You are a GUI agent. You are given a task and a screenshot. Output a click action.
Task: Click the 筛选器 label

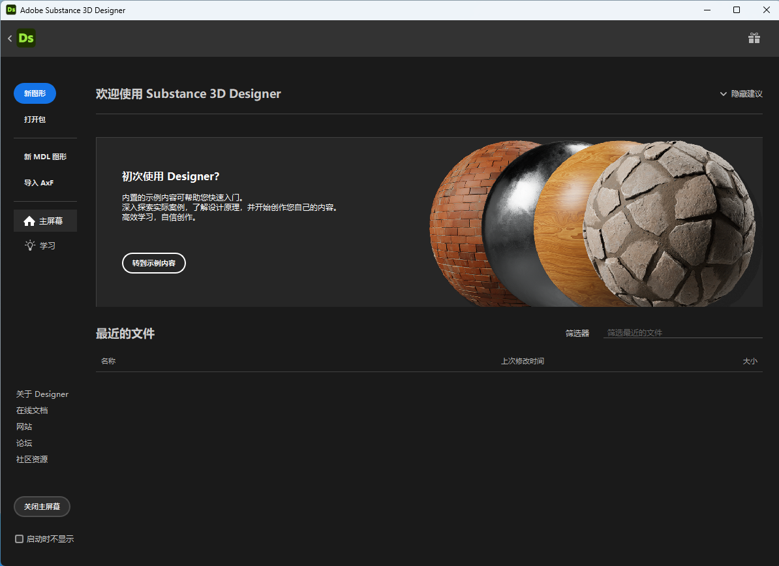pyautogui.click(x=577, y=333)
